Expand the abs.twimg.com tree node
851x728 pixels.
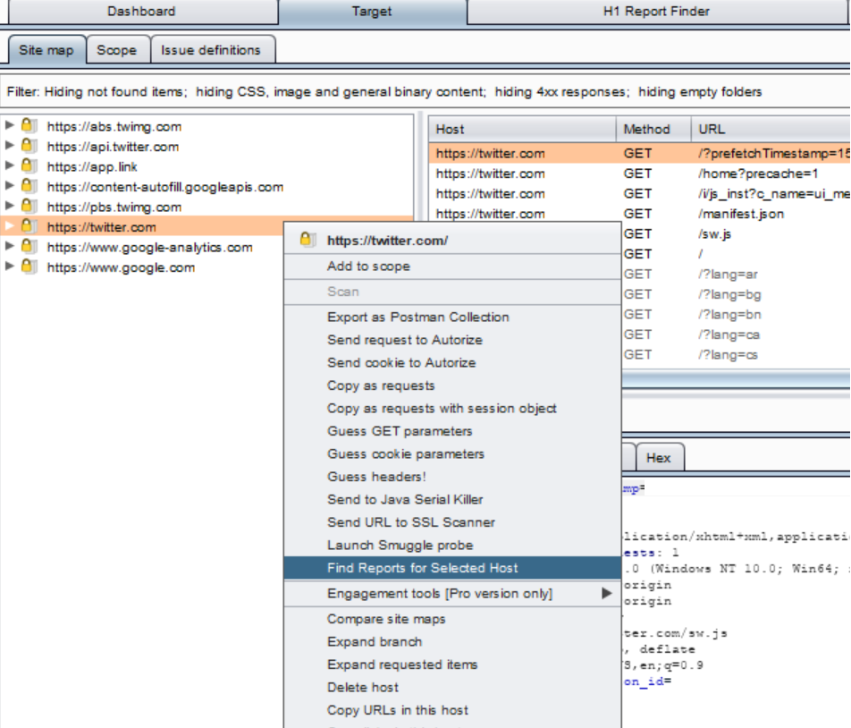point(9,125)
